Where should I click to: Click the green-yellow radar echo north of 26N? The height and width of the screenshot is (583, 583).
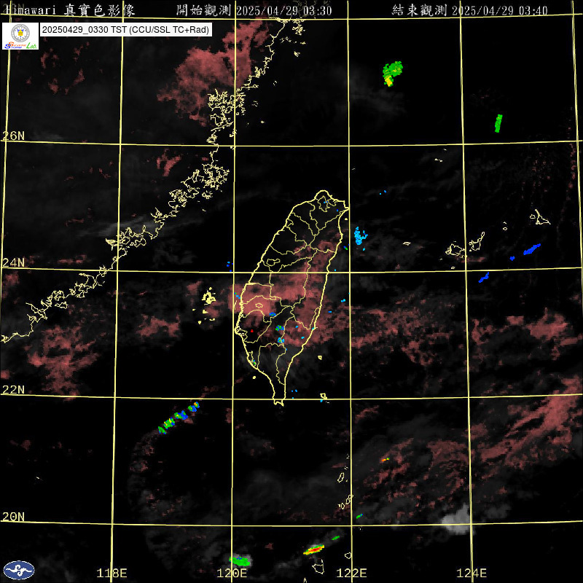click(392, 74)
